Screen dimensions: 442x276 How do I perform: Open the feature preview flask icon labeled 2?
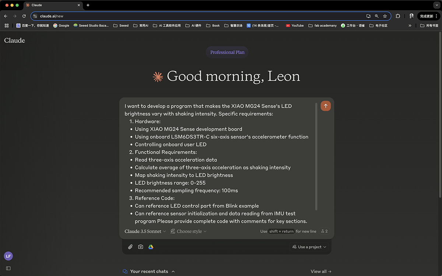point(325,231)
